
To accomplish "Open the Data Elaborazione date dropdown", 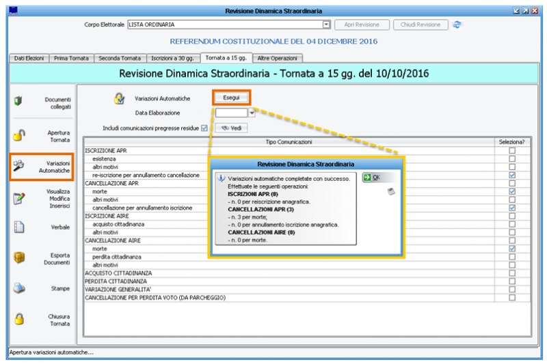I will (252, 113).
